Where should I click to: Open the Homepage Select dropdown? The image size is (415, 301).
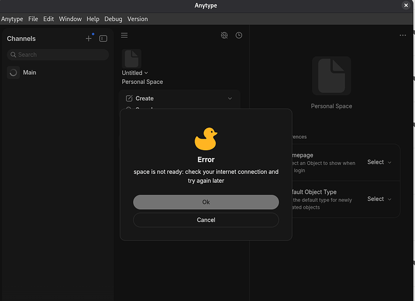(379, 162)
